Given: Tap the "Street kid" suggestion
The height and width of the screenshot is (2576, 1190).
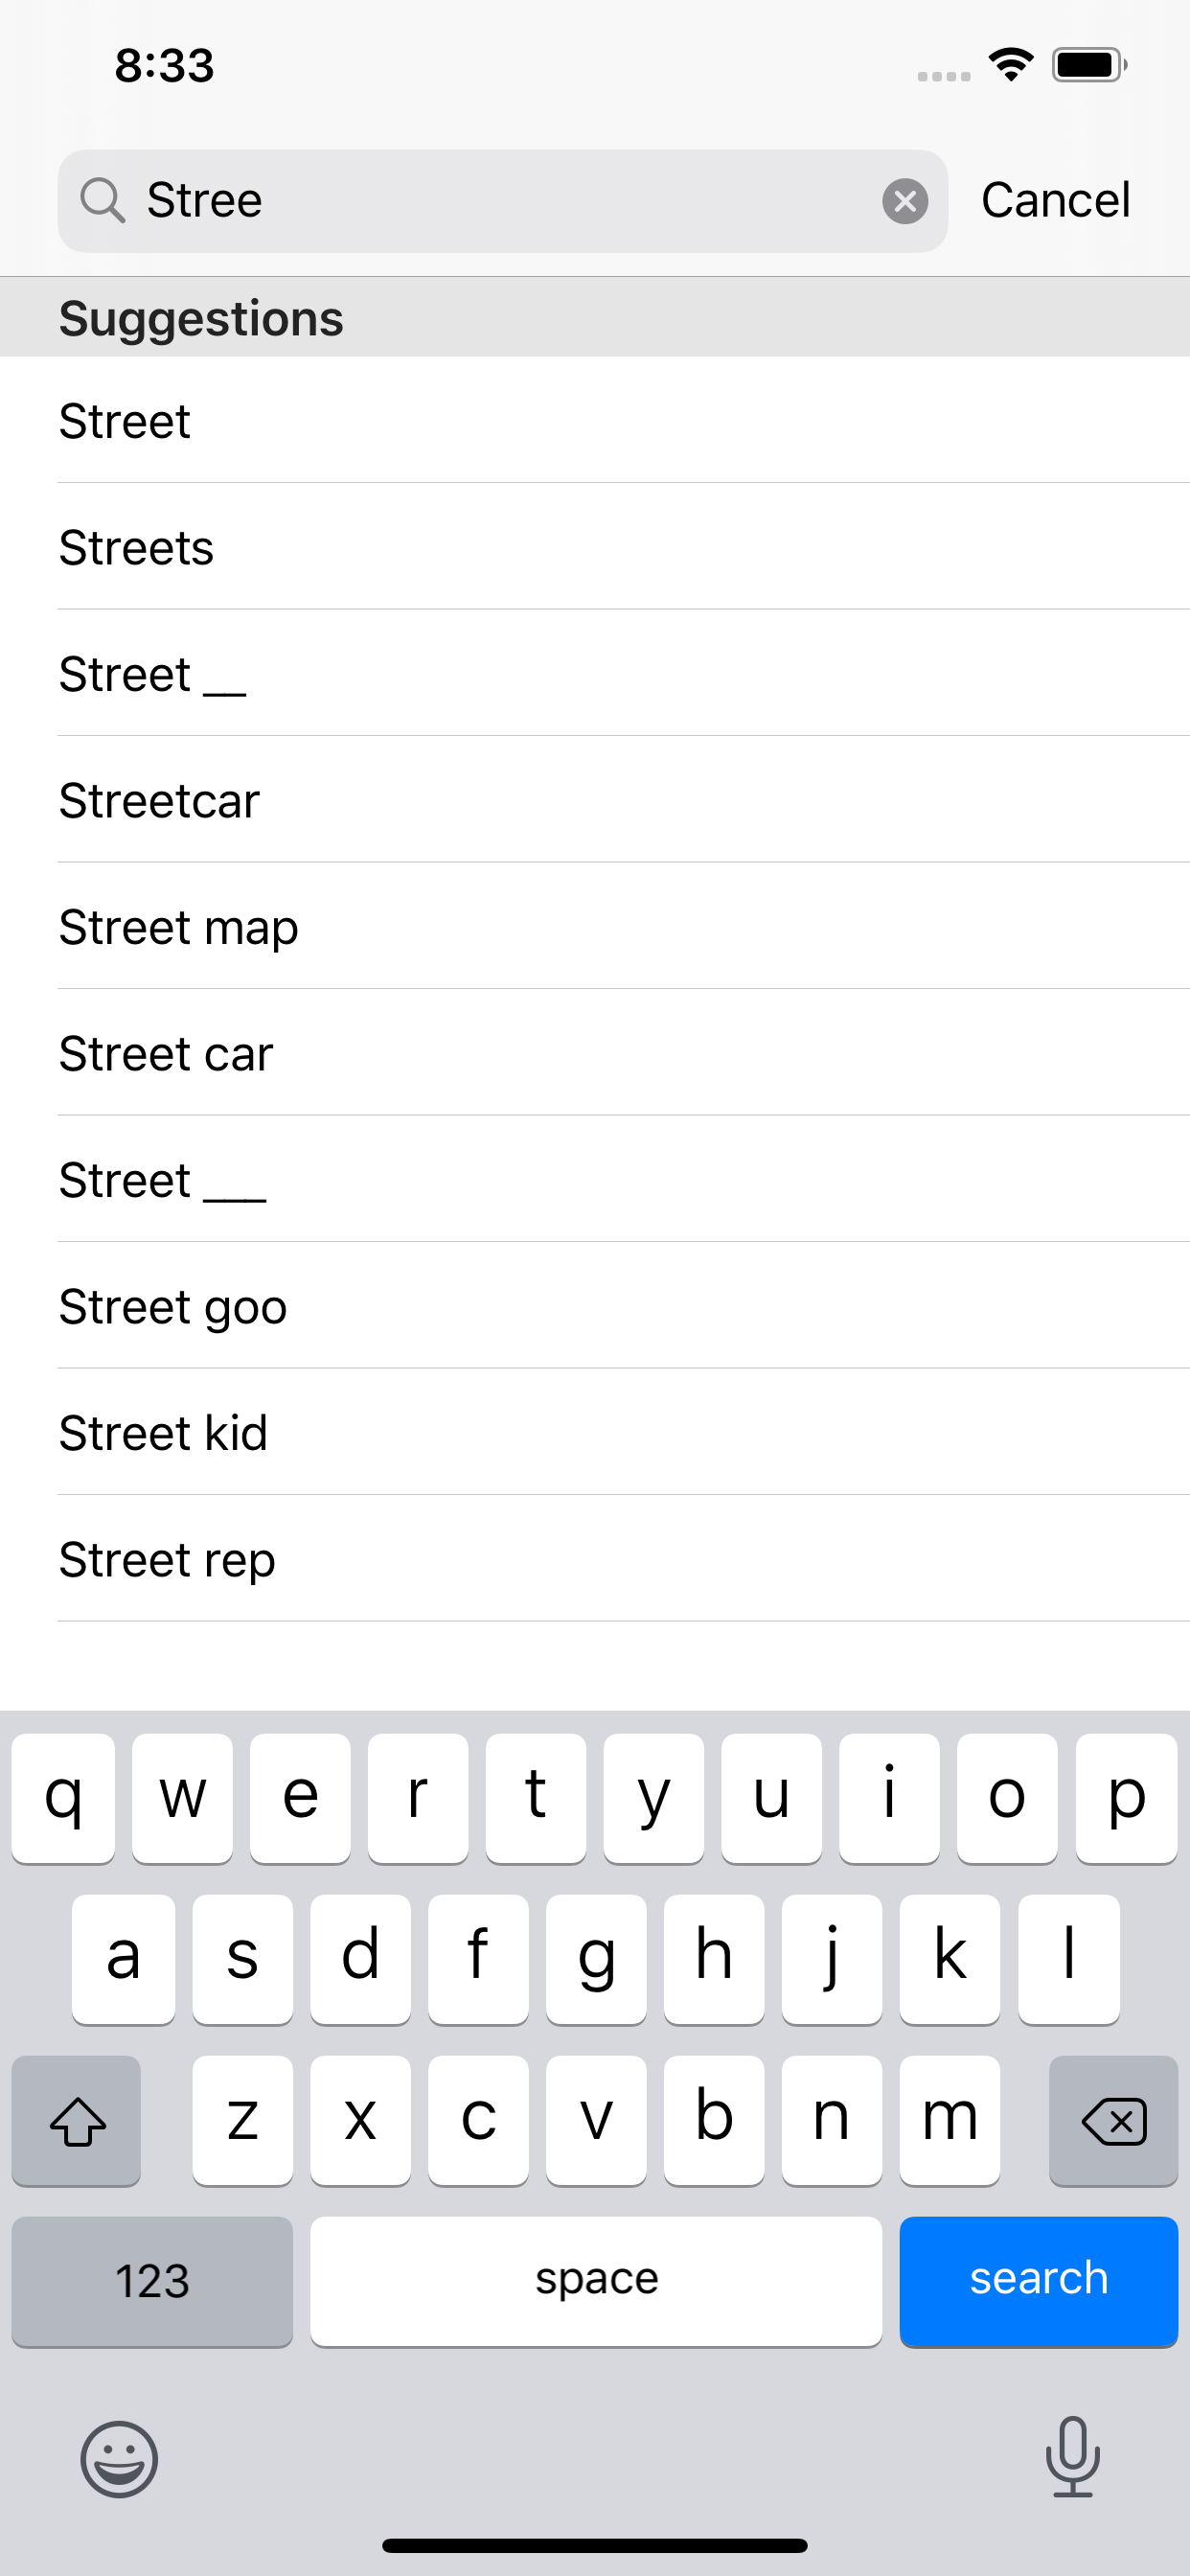Looking at the screenshot, I should point(164,1433).
